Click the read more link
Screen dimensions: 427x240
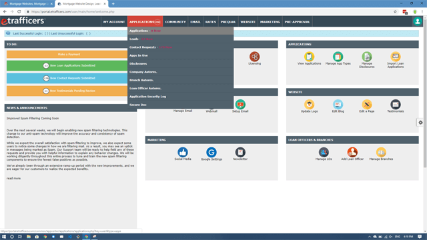pyautogui.click(x=13, y=179)
